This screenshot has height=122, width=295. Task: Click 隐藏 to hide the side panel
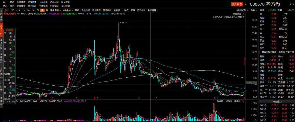pos(254,10)
